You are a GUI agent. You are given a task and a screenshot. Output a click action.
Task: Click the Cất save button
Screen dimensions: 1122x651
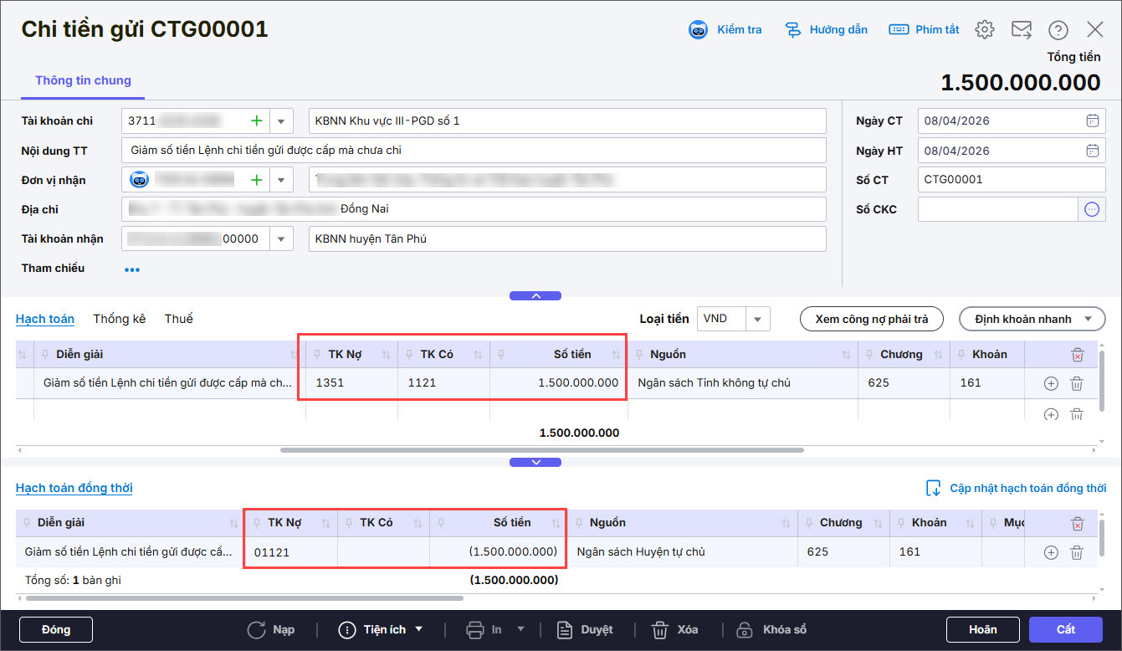1065,629
